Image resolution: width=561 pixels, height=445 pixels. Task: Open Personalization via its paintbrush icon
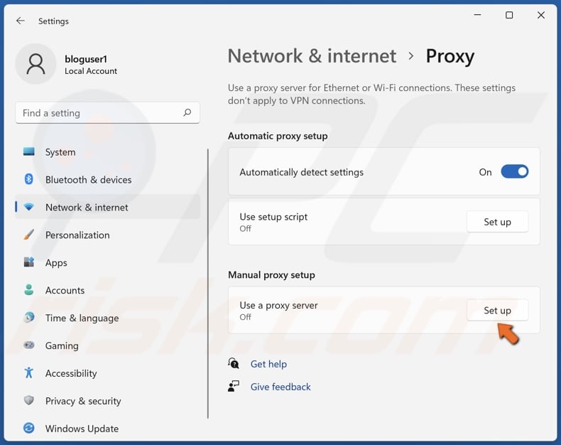click(x=29, y=235)
